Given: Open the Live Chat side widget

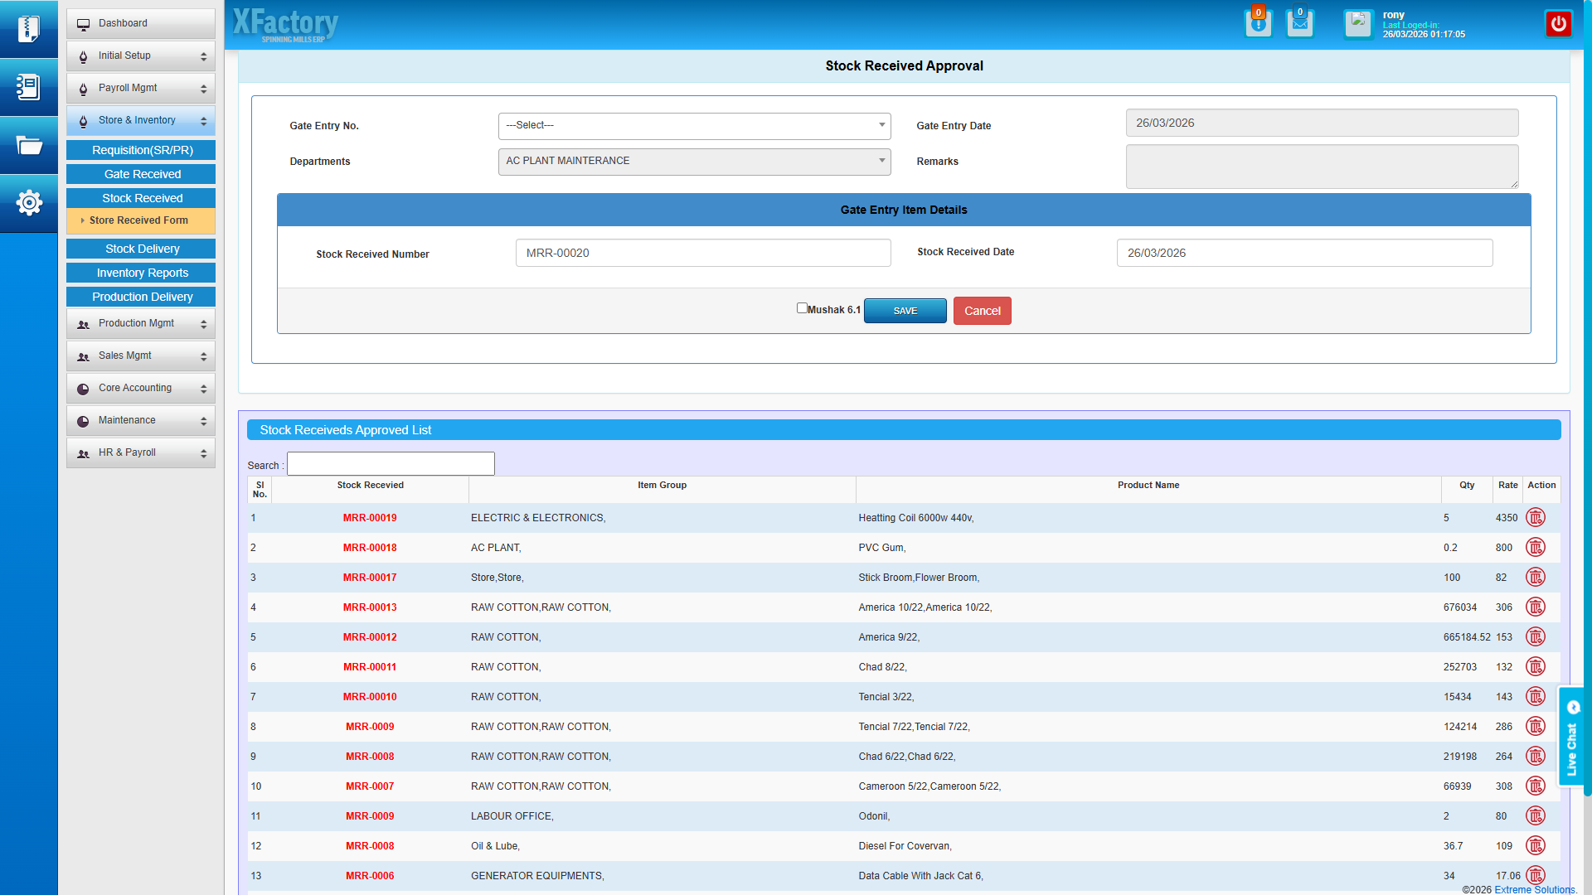Looking at the screenshot, I should 1571,738.
